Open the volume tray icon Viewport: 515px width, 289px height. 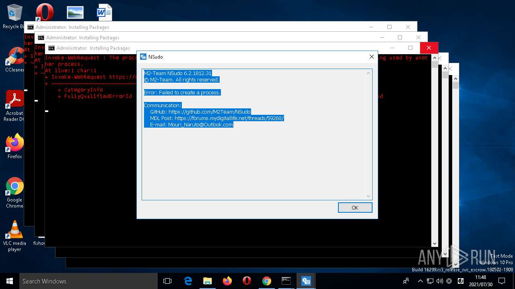tap(439, 281)
